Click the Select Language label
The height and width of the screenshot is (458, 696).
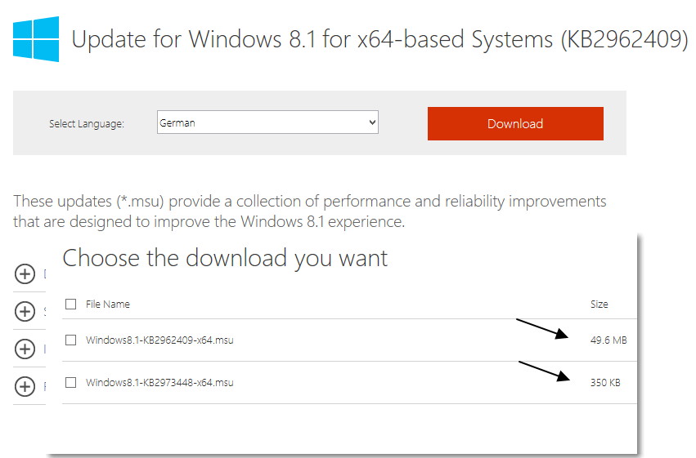(x=87, y=124)
